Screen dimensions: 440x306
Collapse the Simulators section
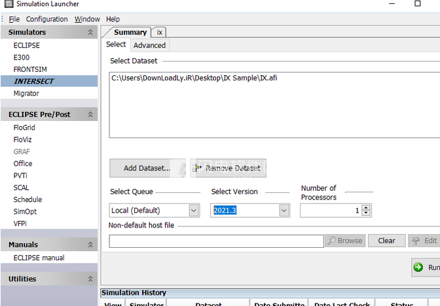click(90, 32)
